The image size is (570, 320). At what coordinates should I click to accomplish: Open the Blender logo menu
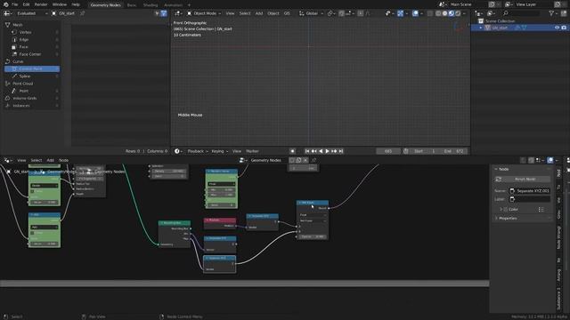[x=5, y=4]
